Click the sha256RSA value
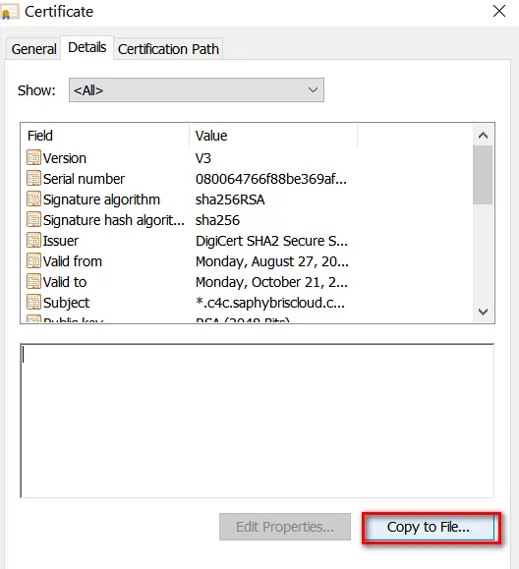519x569 pixels. point(230,199)
